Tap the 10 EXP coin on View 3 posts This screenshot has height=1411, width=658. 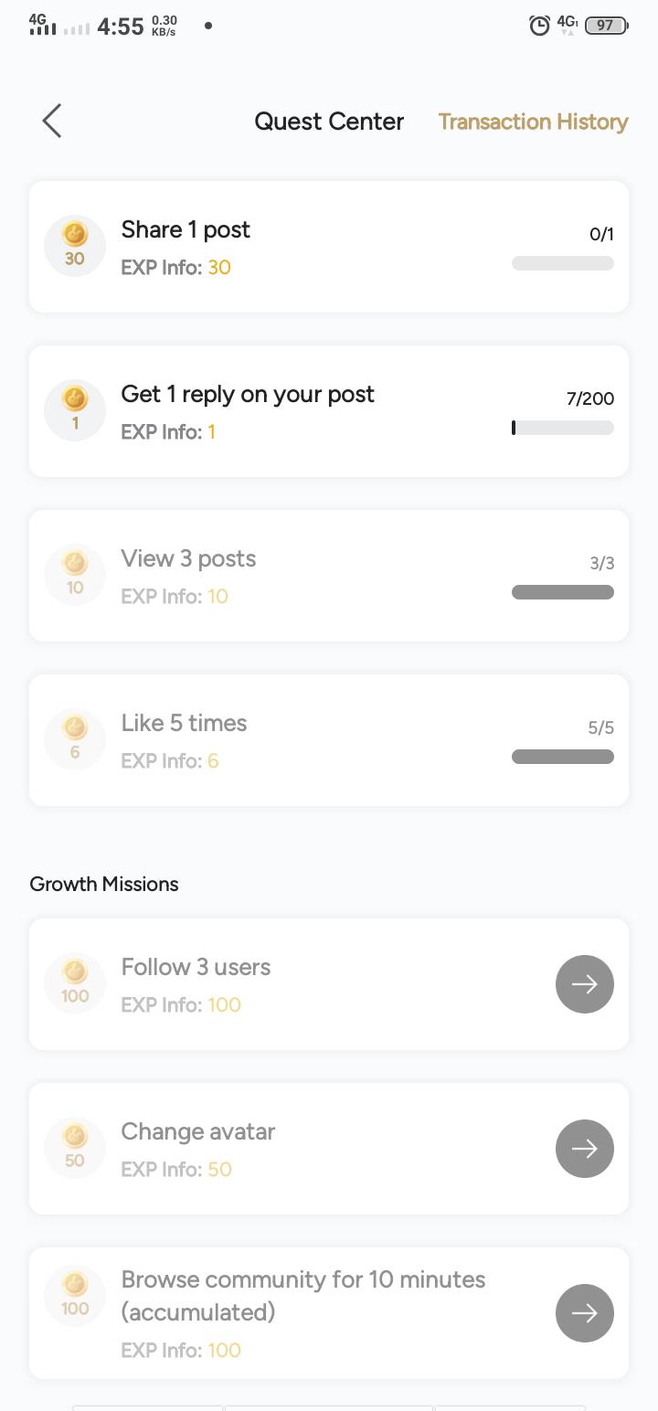click(x=75, y=575)
